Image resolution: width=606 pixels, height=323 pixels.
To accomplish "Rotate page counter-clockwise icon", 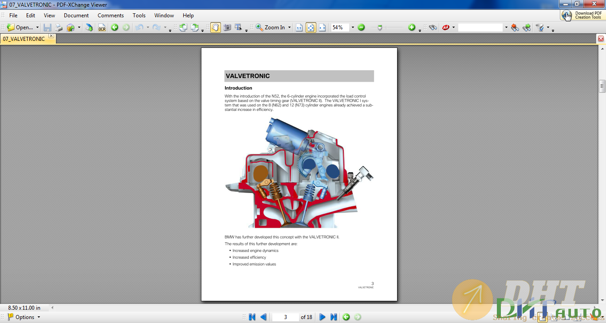I will pos(183,28).
